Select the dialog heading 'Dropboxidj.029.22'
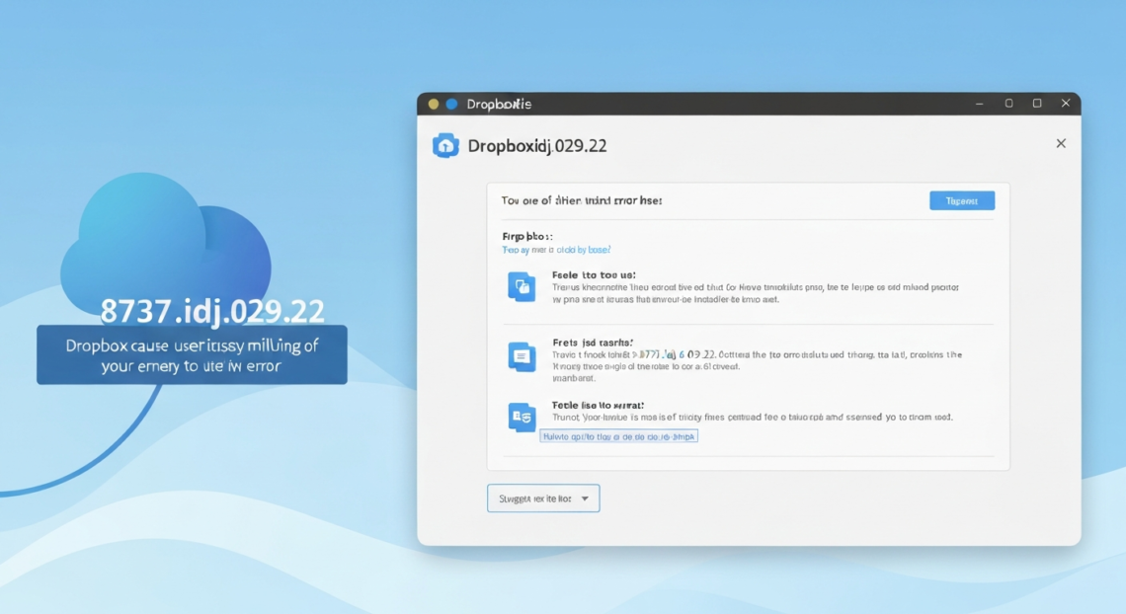Screen dimensions: 1126x614 tap(537, 145)
